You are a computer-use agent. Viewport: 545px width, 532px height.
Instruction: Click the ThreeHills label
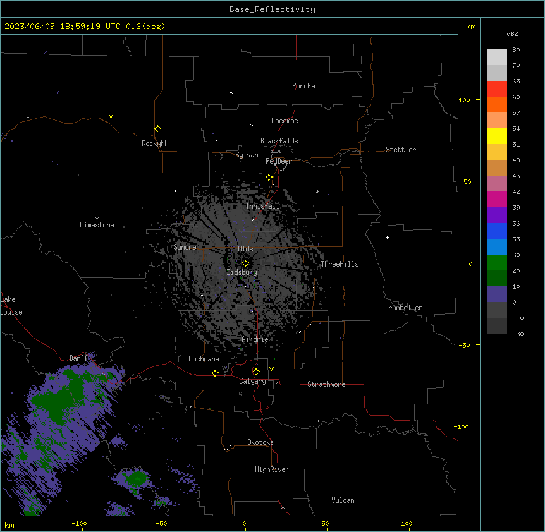click(340, 264)
